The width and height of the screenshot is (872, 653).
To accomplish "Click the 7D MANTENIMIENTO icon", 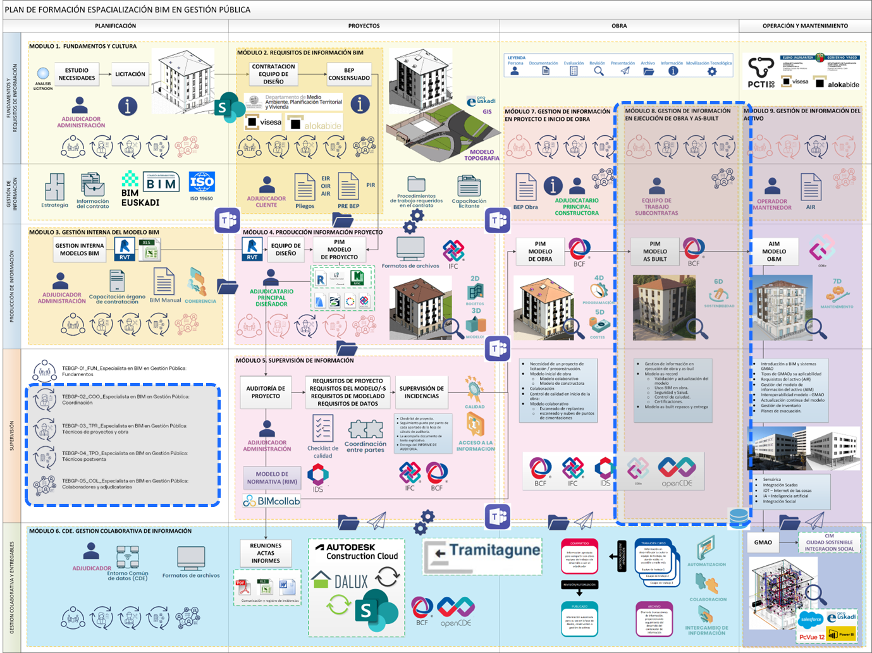I will click(837, 294).
